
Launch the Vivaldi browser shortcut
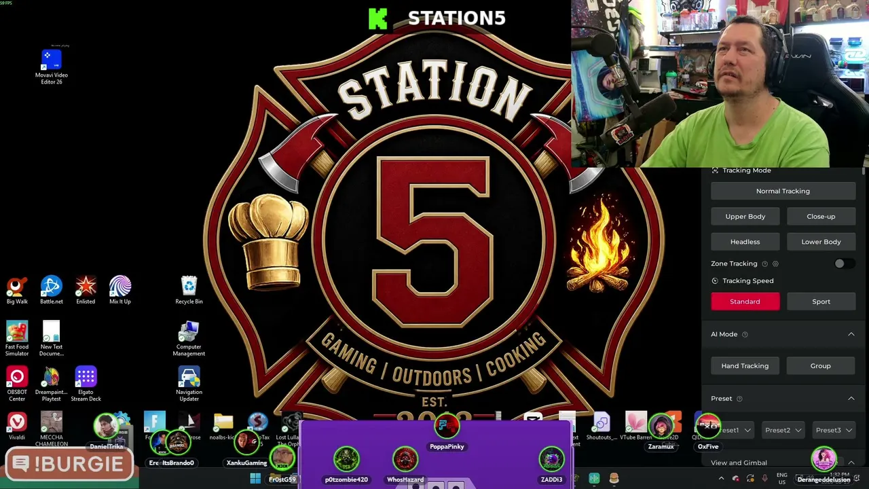click(x=17, y=427)
